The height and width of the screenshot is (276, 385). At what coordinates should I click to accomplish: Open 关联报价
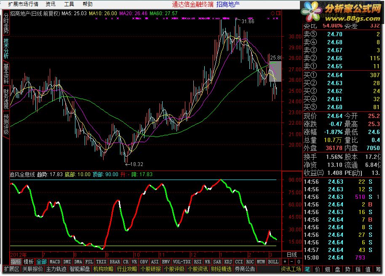coord(32,269)
